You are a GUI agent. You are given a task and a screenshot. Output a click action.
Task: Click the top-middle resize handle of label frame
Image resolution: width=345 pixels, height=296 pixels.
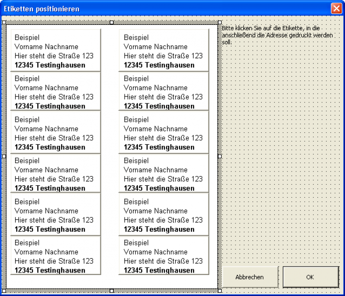point(111,22)
